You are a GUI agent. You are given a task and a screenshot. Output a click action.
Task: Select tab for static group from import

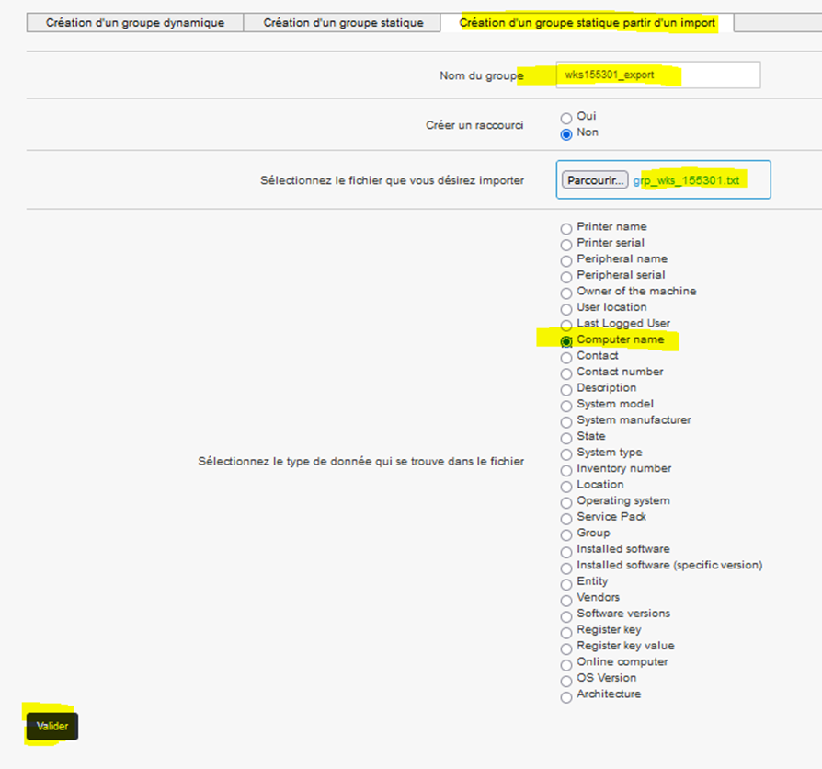click(x=587, y=23)
